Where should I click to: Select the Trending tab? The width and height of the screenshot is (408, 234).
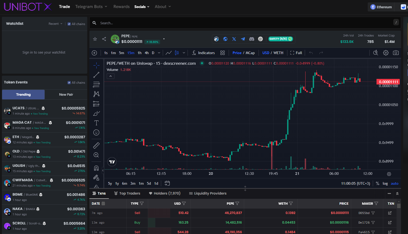tap(23, 95)
